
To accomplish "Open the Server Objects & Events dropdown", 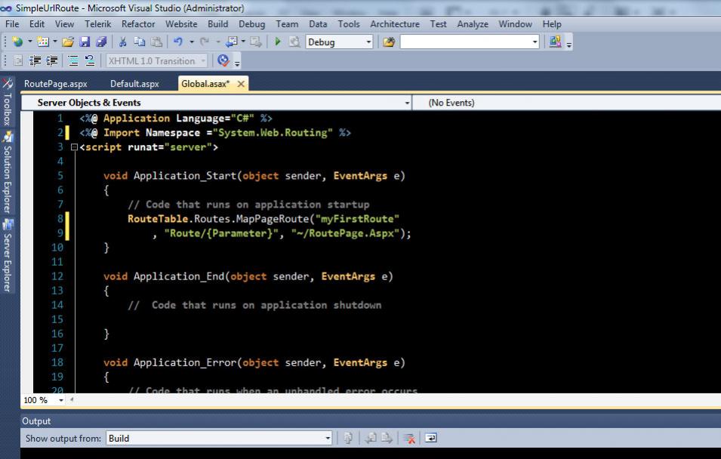I will (x=408, y=103).
